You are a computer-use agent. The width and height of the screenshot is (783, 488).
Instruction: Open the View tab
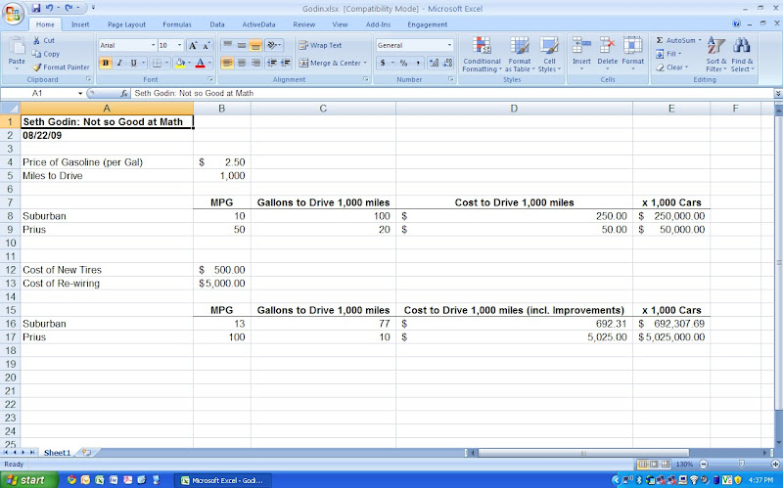click(340, 24)
